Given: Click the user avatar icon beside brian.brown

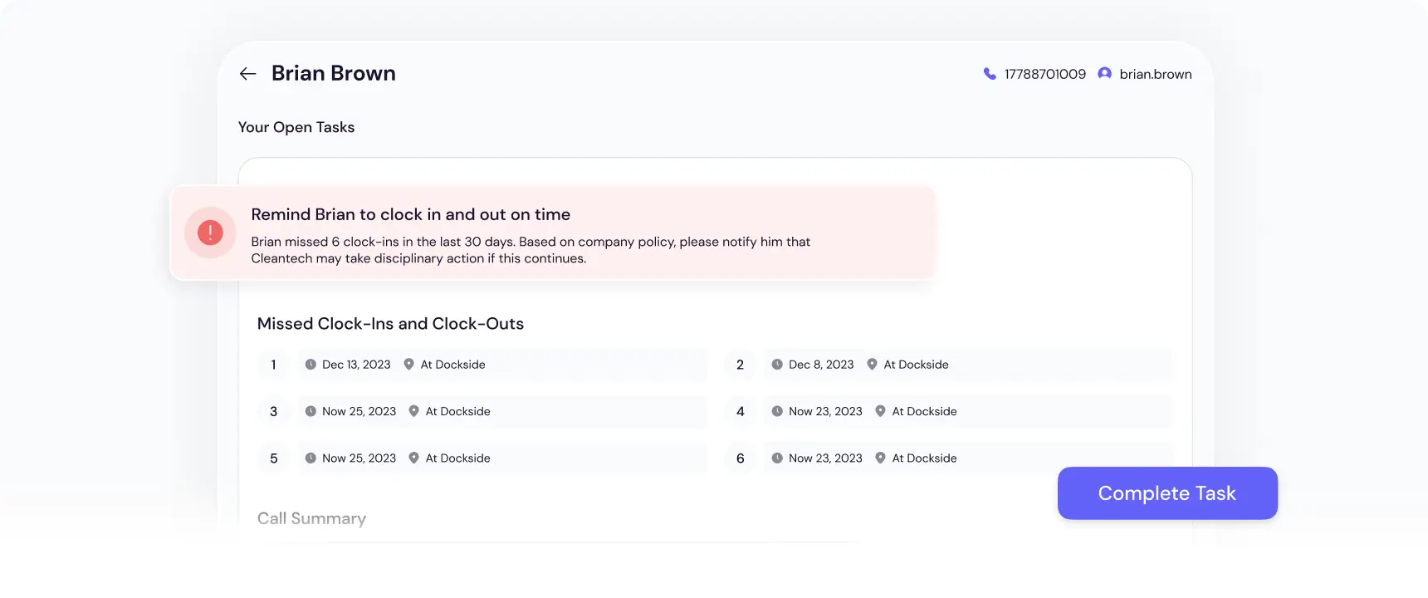Looking at the screenshot, I should click(x=1104, y=74).
